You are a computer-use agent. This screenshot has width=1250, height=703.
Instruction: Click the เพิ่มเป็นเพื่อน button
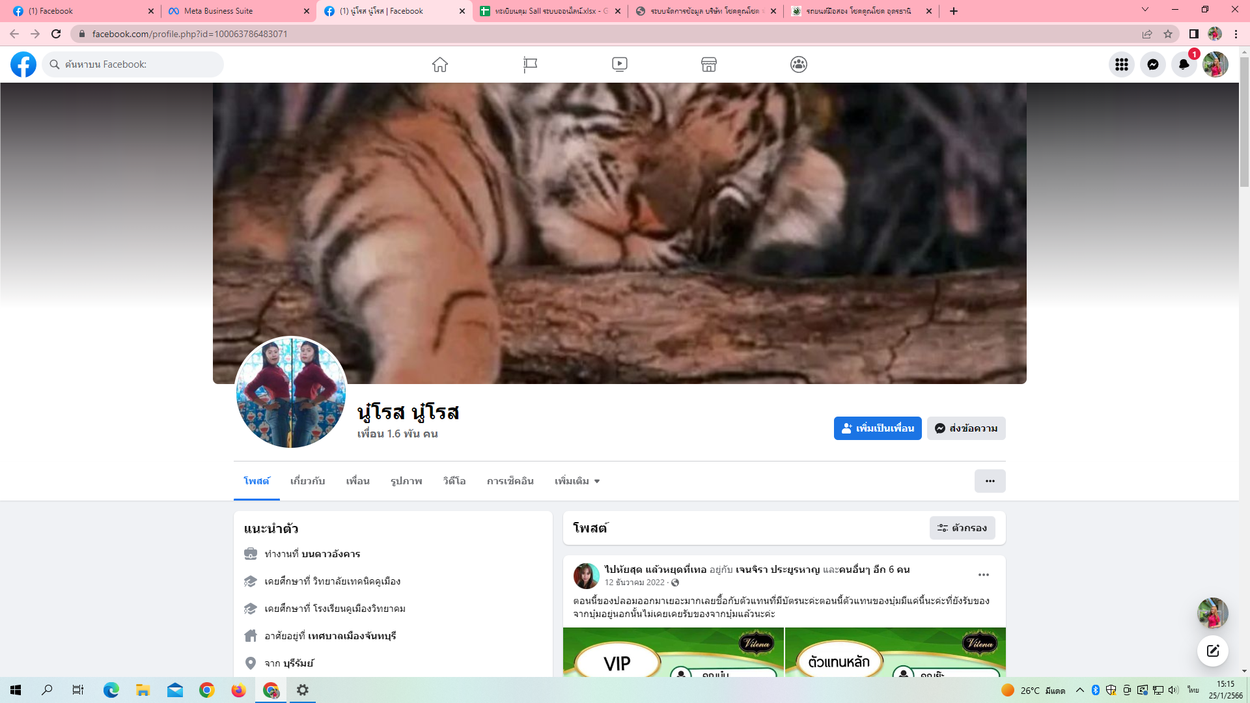pyautogui.click(x=877, y=428)
